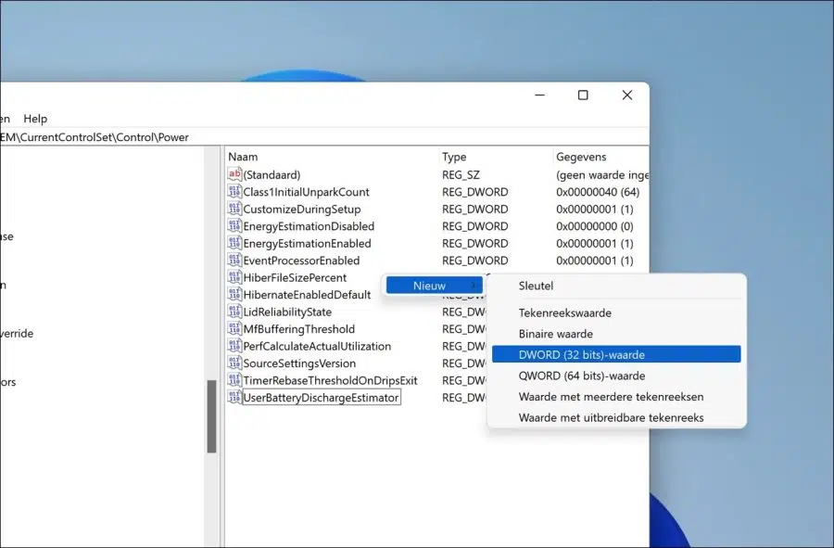This screenshot has height=548, width=834.
Task: Click the (Standaard) string value icon
Action: pos(234,174)
